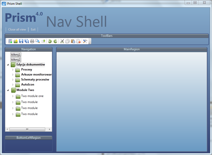Click the BottomLeftRegion panel header

[x=28, y=138]
